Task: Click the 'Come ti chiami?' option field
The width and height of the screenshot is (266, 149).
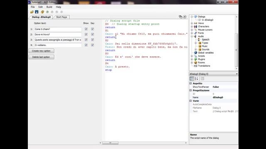Action: click(58, 29)
